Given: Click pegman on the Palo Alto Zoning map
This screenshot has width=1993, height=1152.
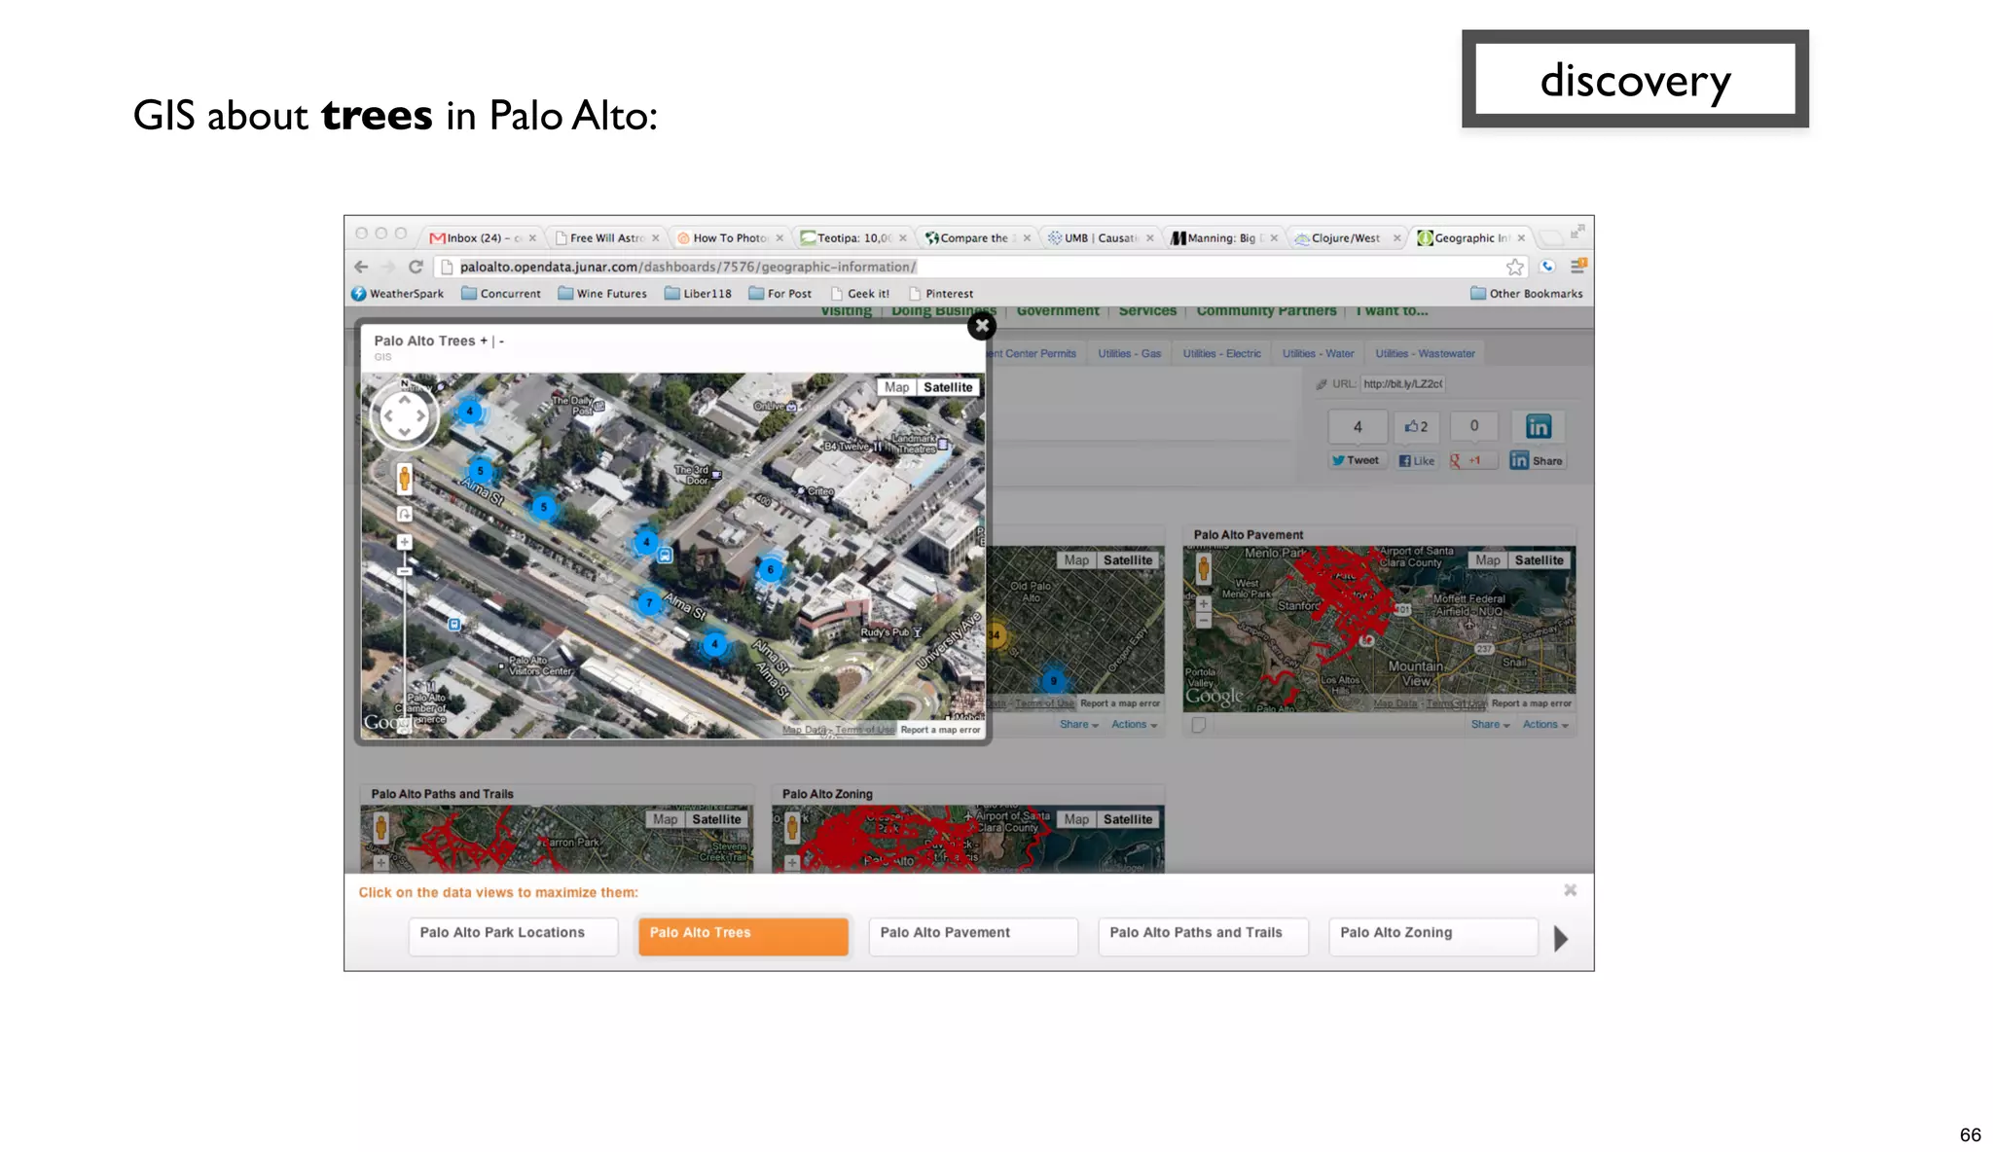Looking at the screenshot, I should click(792, 829).
